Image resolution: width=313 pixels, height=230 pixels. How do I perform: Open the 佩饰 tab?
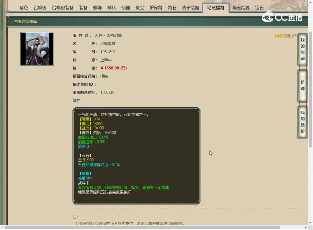[98, 8]
